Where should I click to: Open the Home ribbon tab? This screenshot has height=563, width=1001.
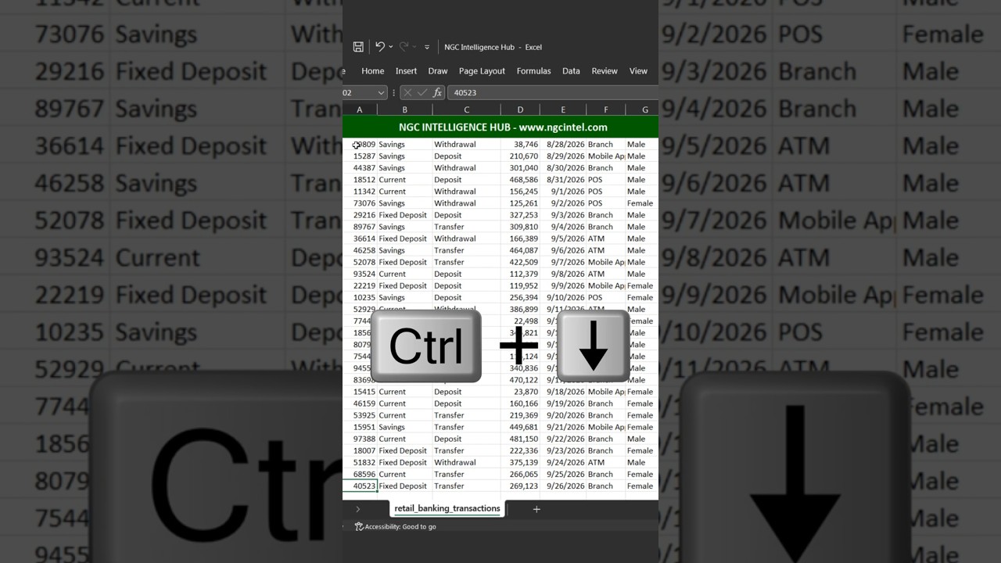(x=372, y=71)
